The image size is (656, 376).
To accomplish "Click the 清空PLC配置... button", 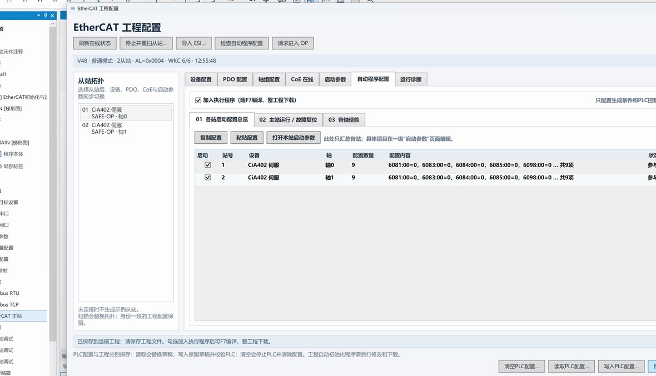I will pyautogui.click(x=521, y=367).
